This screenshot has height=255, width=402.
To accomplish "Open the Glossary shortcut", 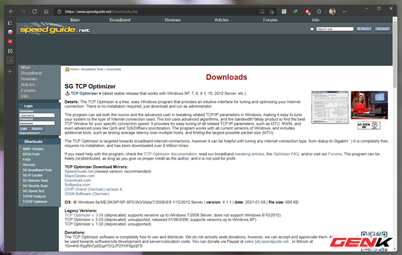I will coord(29,165).
